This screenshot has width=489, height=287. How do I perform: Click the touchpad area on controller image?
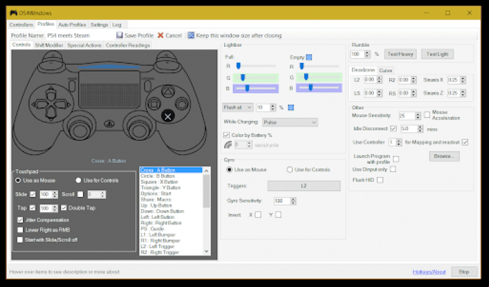coord(109,89)
